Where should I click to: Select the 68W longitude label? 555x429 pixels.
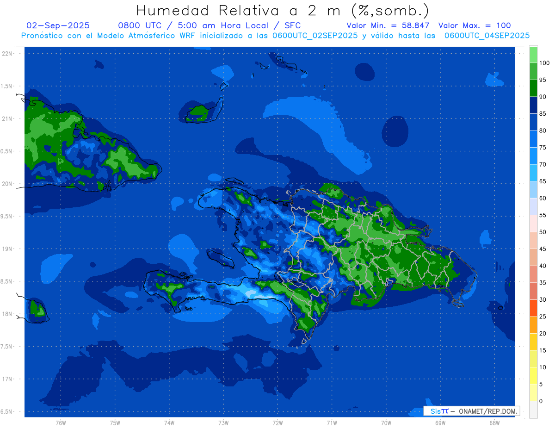(494, 423)
